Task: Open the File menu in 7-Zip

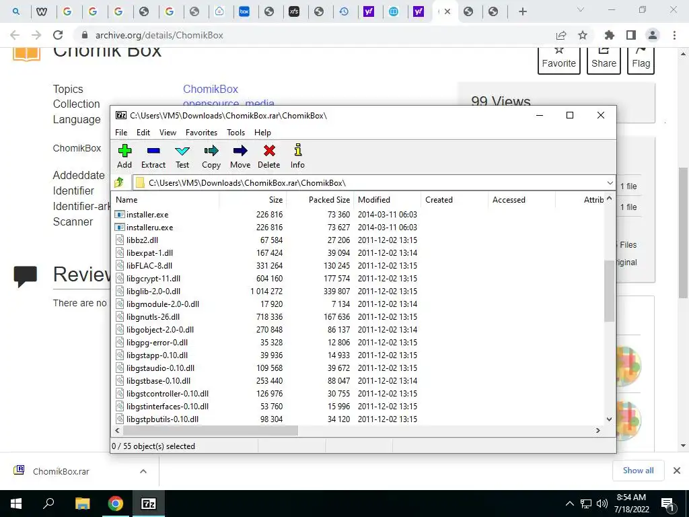Action: (x=121, y=133)
